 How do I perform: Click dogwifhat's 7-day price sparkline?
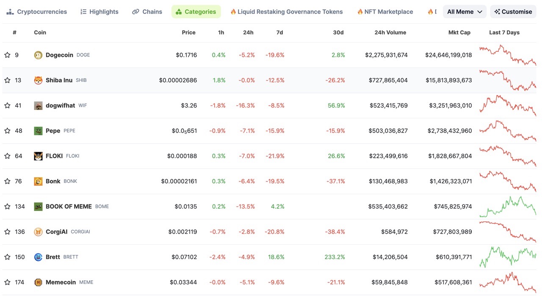click(507, 105)
